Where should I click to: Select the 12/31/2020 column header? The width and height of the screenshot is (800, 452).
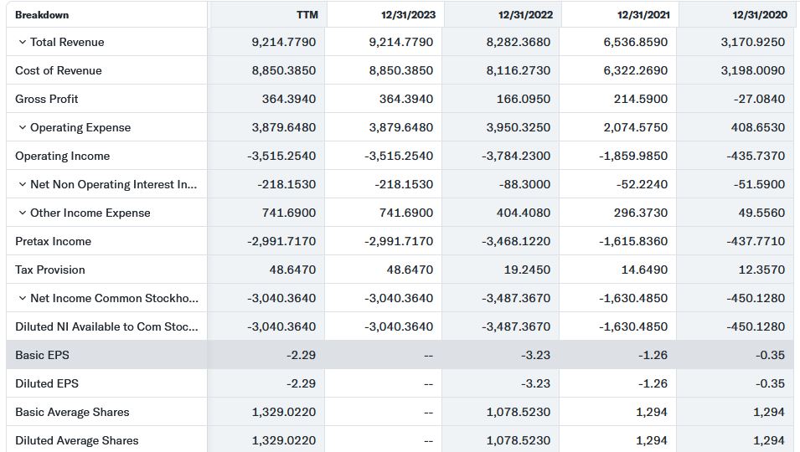pos(760,15)
